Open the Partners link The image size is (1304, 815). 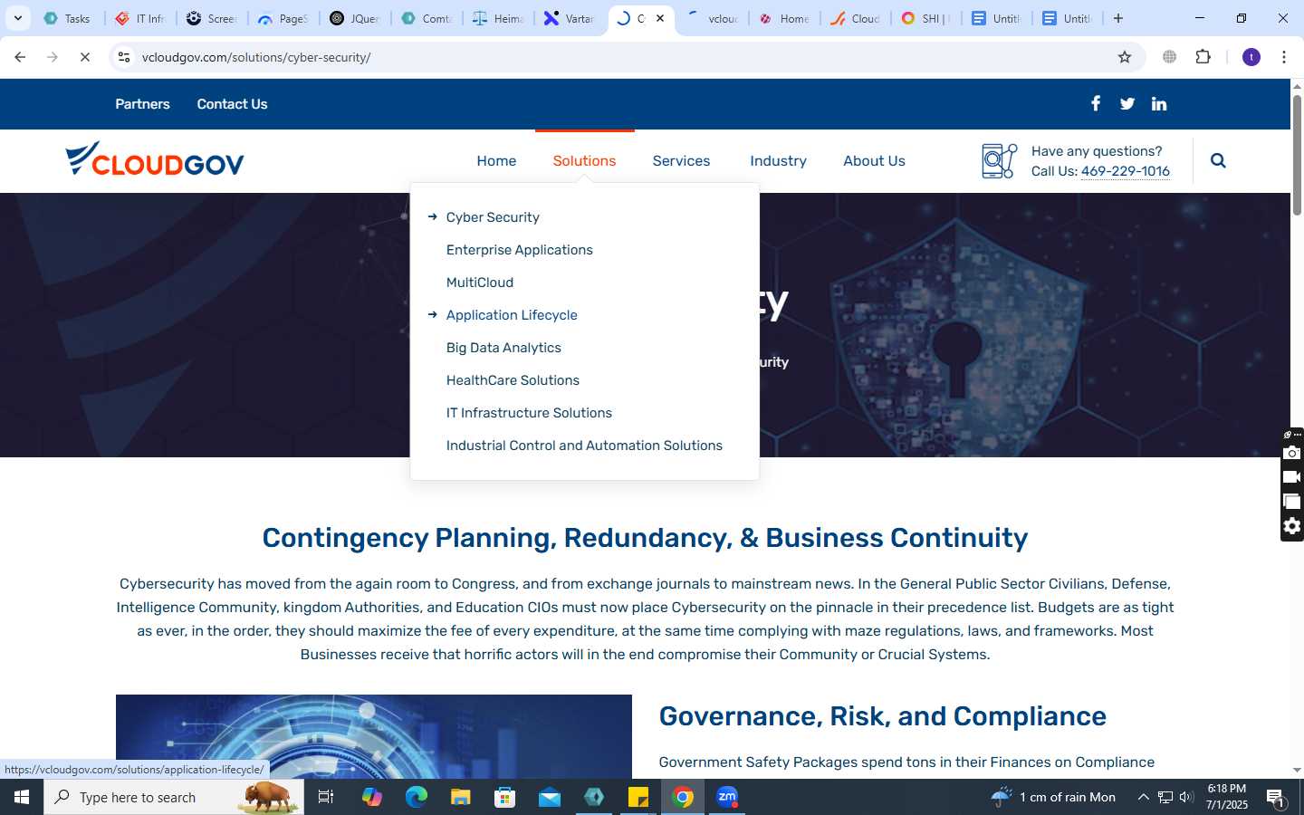[142, 104]
